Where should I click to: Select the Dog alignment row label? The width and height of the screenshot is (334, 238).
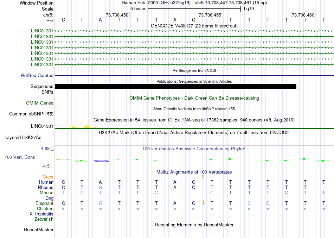49,198
